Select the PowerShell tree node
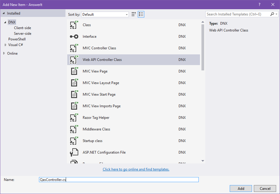The image size is (280, 194). [x=17, y=39]
